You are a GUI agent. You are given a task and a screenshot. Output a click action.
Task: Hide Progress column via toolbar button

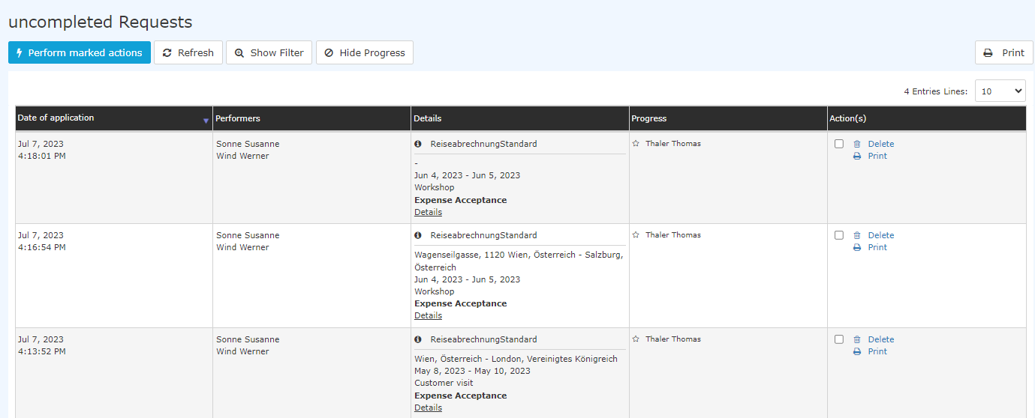365,52
